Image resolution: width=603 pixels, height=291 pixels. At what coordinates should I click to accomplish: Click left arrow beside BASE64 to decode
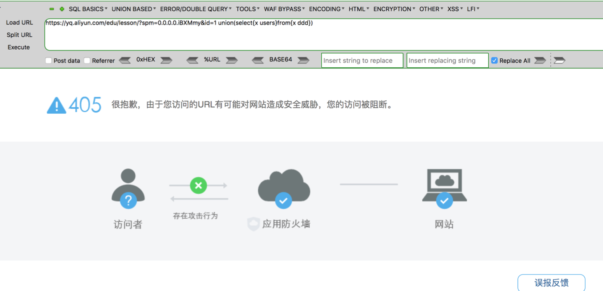[x=258, y=60]
